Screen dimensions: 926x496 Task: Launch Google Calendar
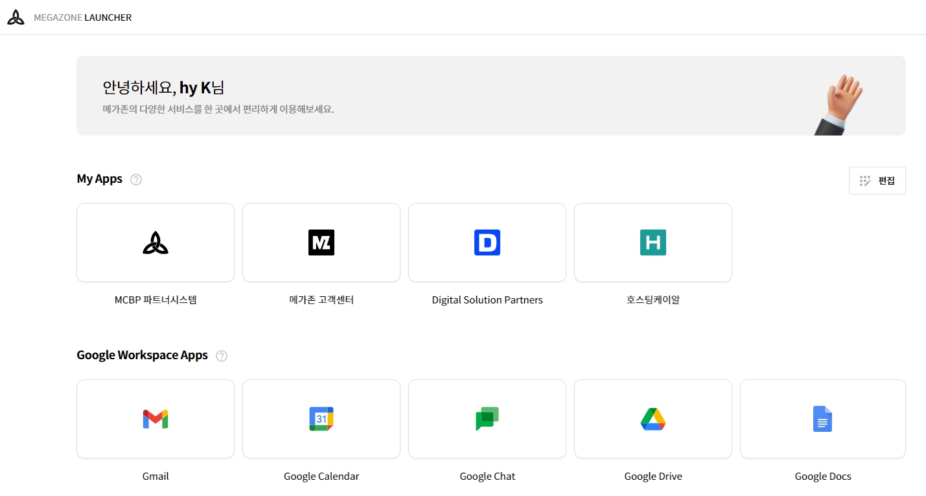coord(321,418)
